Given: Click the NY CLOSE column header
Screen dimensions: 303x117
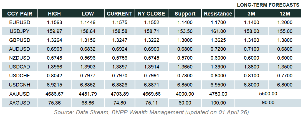Looking at the screenshot, I should point(151,14).
